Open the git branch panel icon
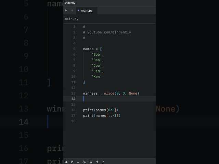 coord(72,162)
